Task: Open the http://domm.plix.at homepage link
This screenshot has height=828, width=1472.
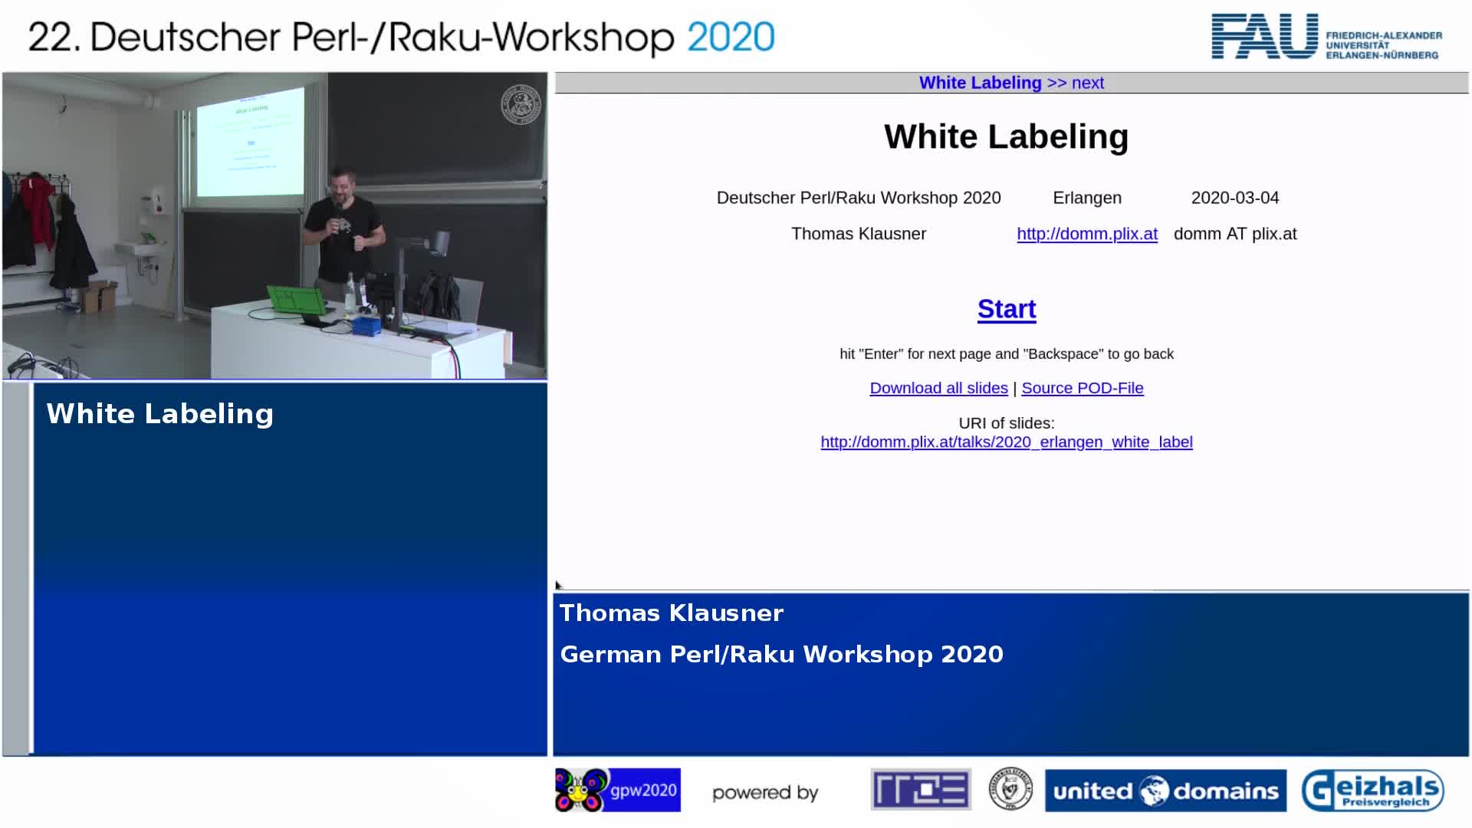Action: 1086,234
